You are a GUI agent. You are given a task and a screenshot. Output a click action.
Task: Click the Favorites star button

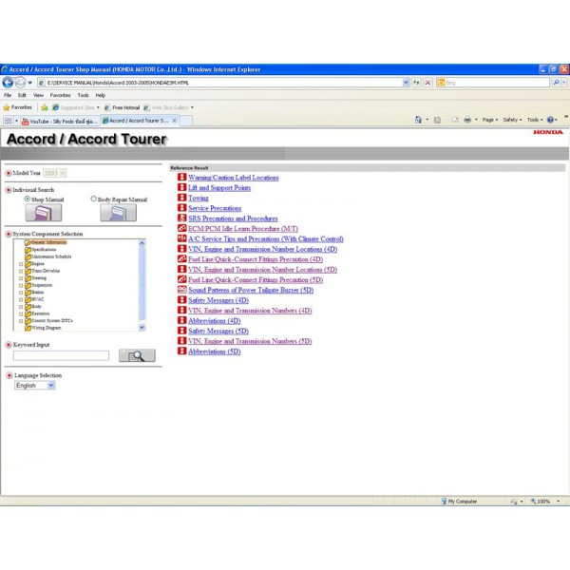point(17,107)
